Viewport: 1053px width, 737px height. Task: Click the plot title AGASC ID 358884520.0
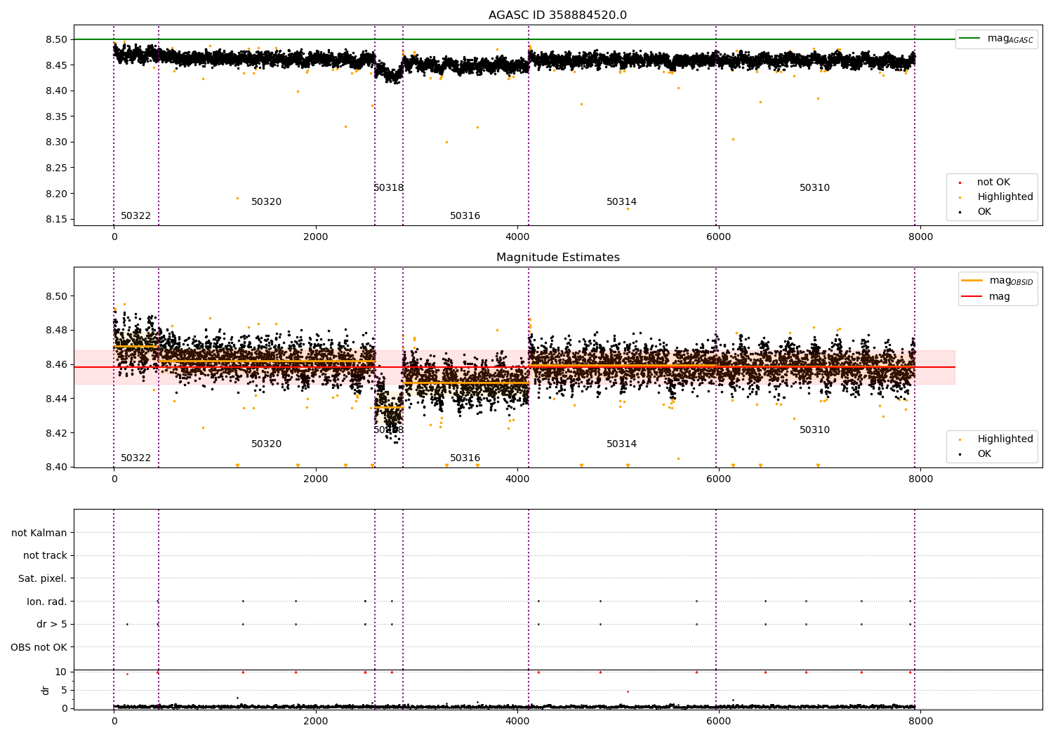(x=557, y=15)
